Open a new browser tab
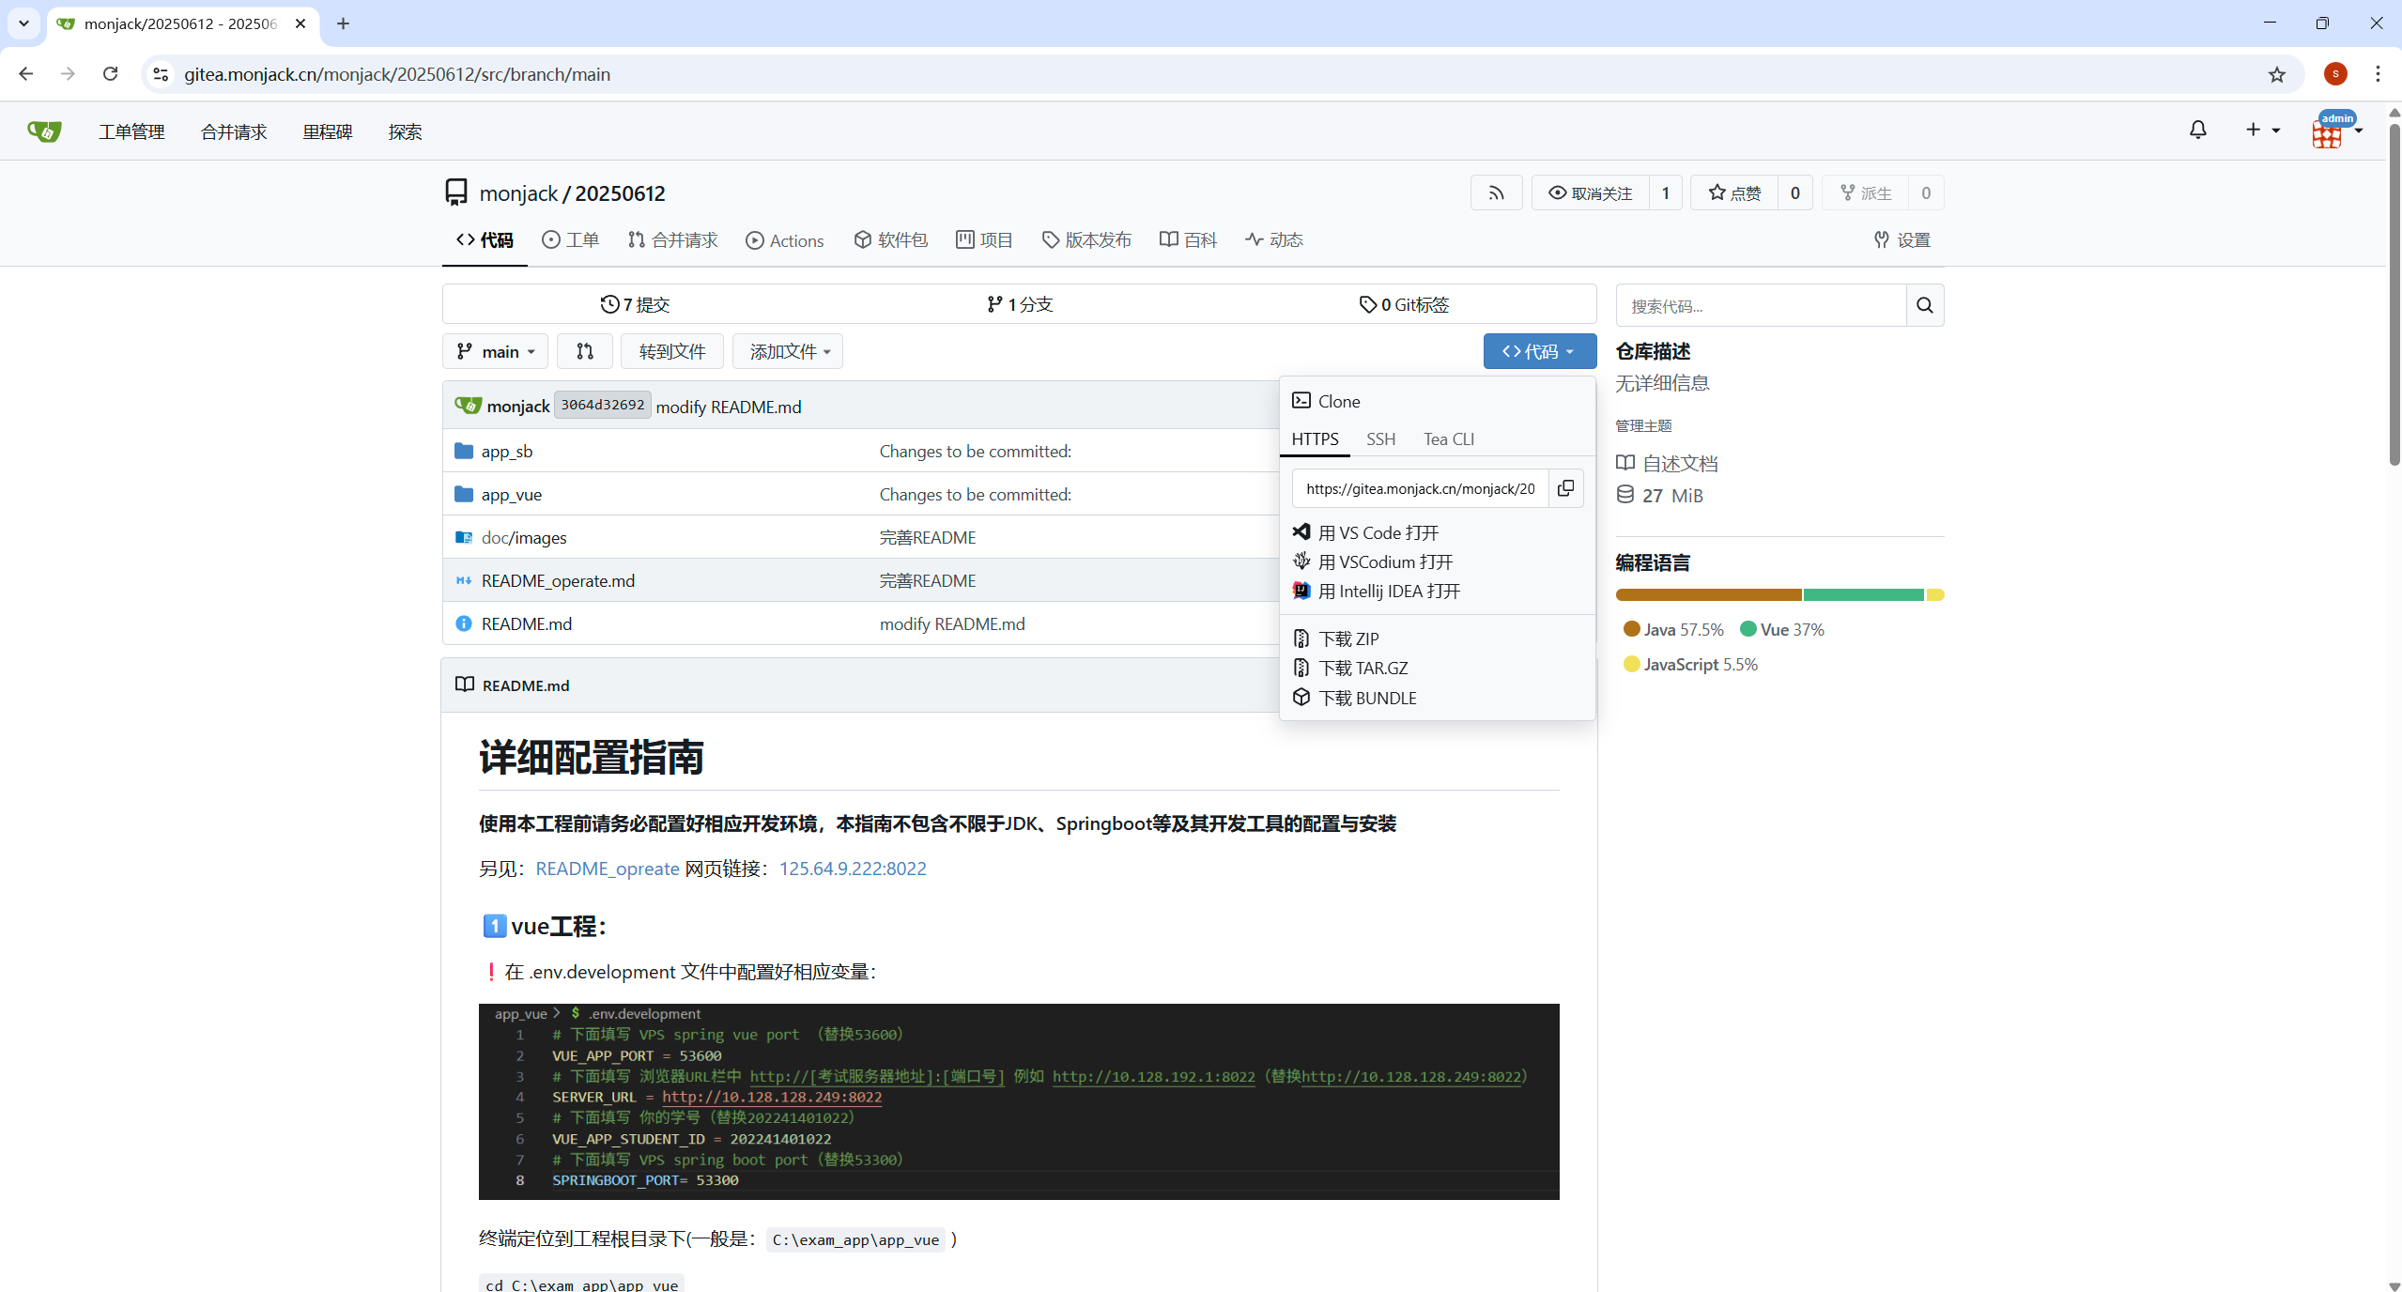This screenshot has width=2402, height=1292. 343,23
